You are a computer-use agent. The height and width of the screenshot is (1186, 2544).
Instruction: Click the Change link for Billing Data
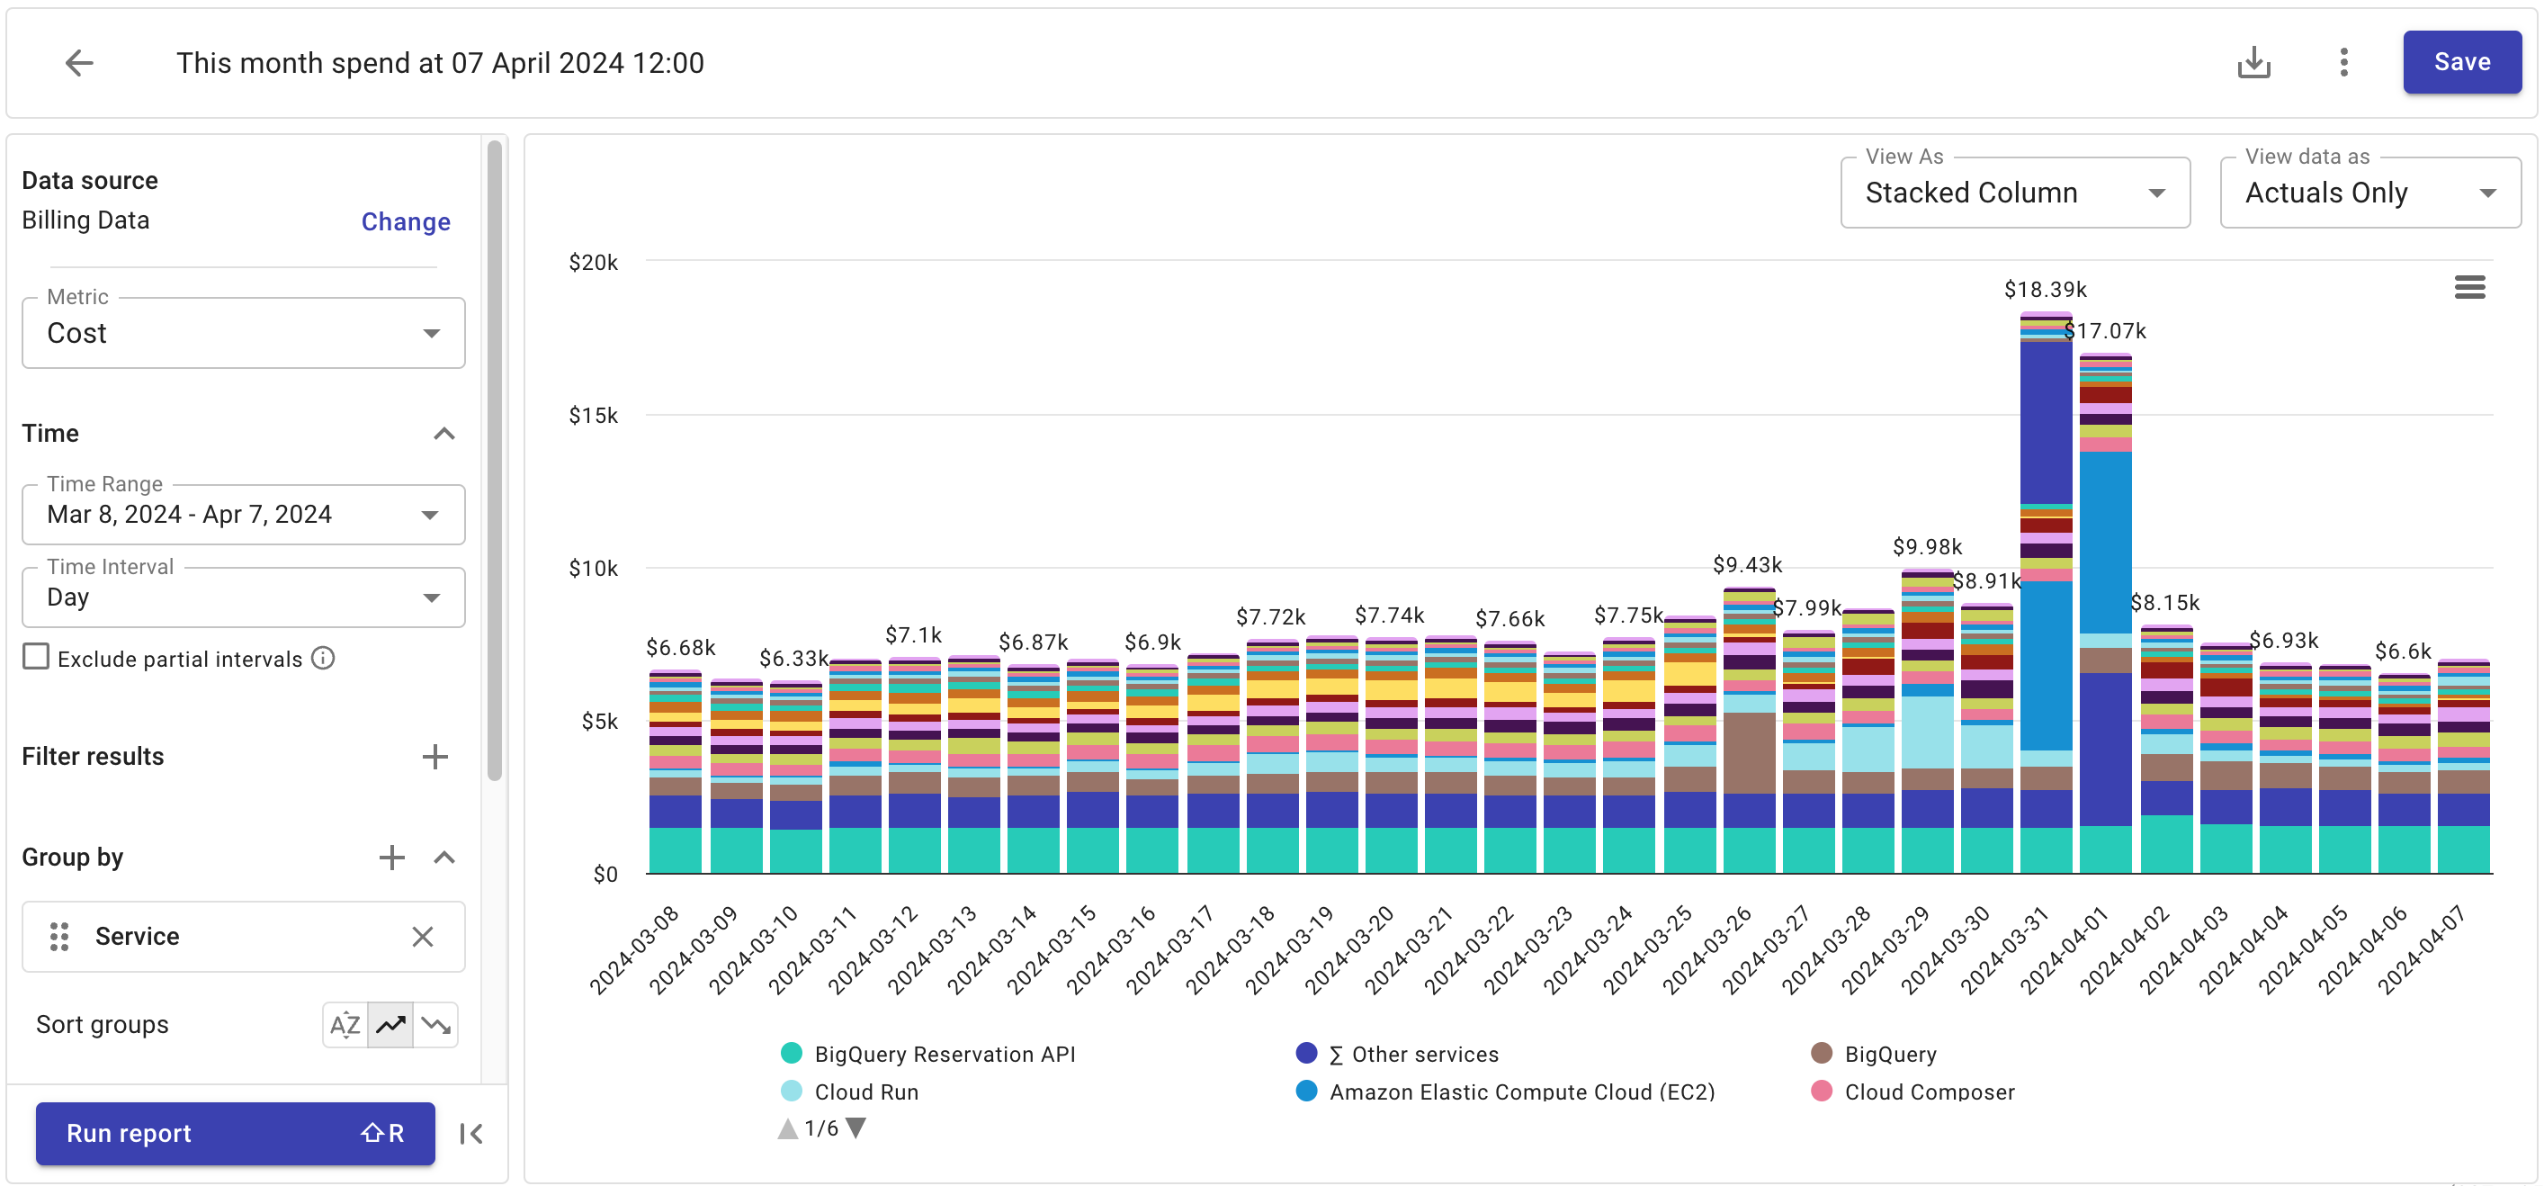click(404, 221)
